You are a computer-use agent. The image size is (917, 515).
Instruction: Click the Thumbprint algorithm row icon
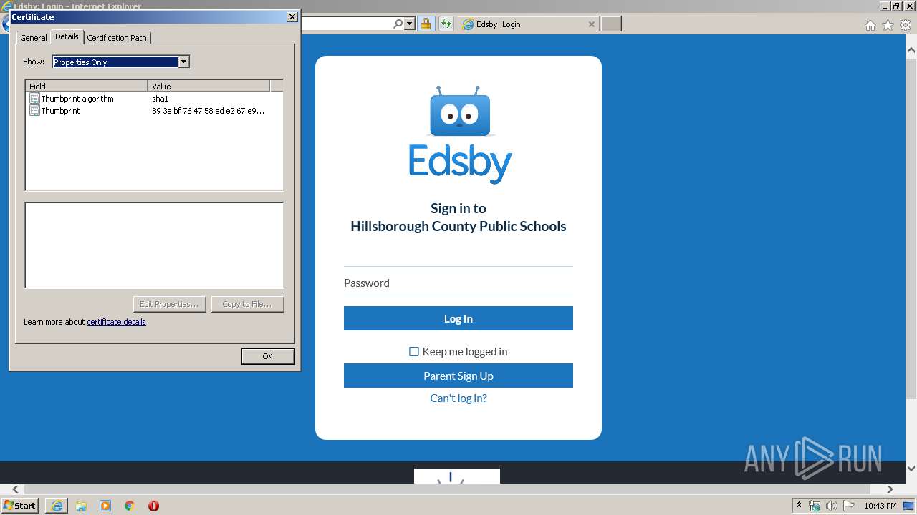[34, 99]
